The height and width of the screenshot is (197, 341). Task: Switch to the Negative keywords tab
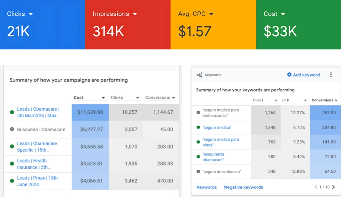[243, 187]
